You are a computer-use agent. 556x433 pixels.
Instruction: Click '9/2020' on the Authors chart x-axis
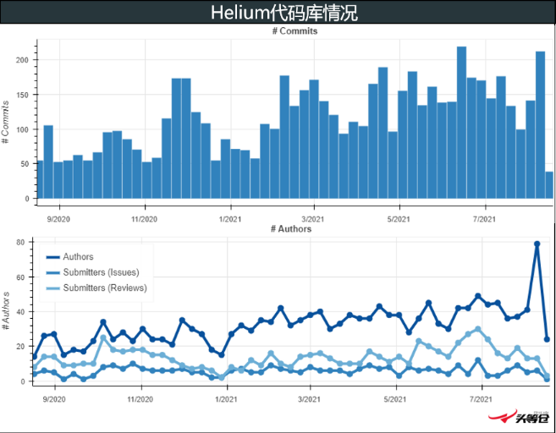[54, 399]
